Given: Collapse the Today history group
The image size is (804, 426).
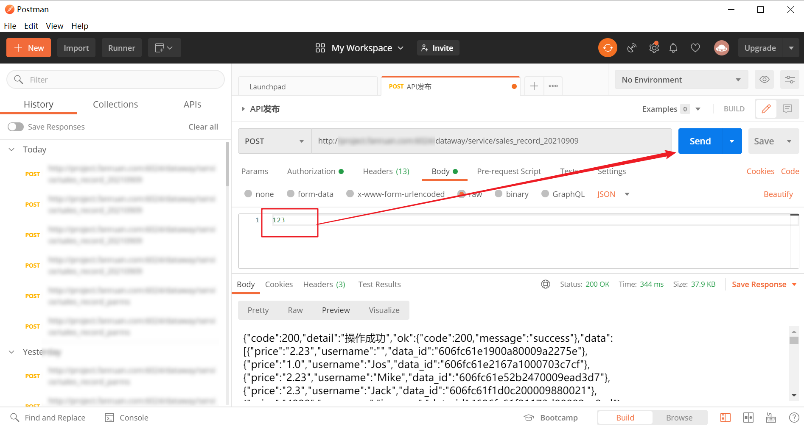Looking at the screenshot, I should click(x=12, y=149).
